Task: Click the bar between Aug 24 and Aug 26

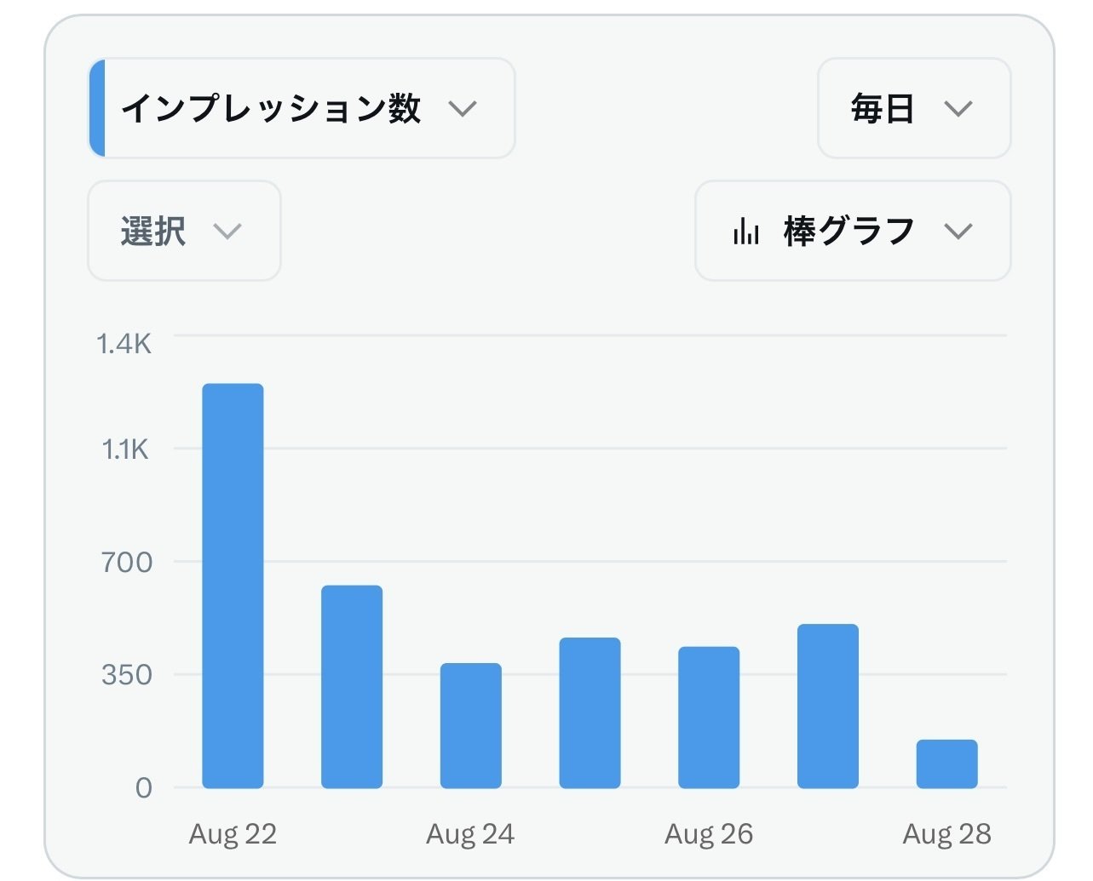Action: click(589, 711)
